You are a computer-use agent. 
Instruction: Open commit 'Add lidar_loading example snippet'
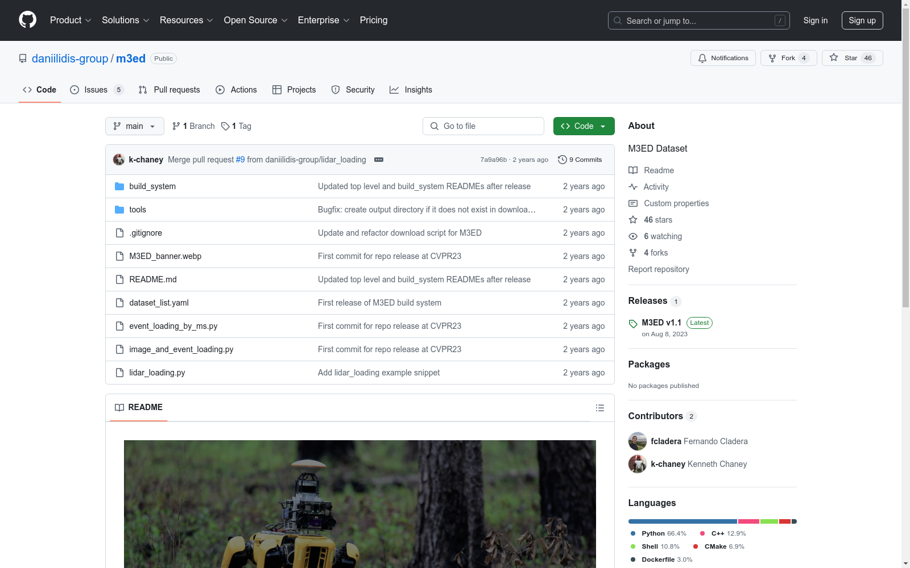pos(379,373)
